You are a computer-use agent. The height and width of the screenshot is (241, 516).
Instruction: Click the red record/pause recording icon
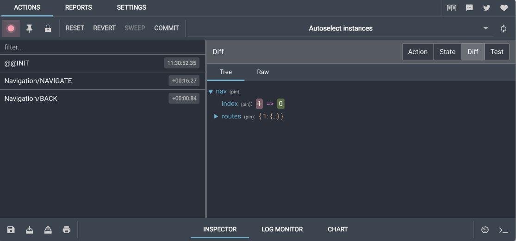[x=11, y=28]
